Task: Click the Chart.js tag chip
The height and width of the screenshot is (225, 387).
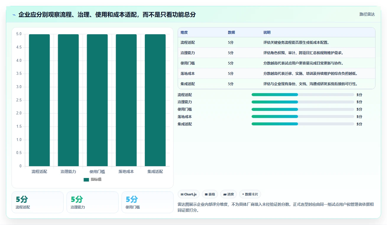Action: tap(188, 194)
